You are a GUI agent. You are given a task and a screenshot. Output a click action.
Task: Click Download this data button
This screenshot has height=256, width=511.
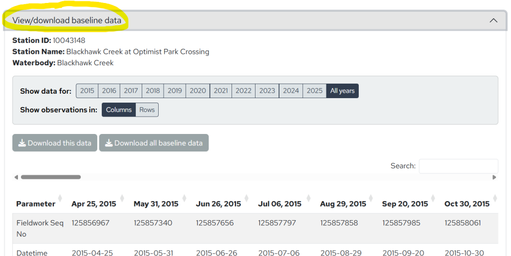(55, 143)
